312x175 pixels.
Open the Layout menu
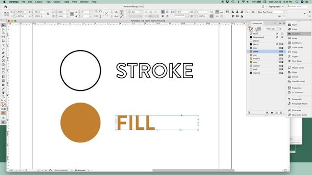tap(39, 2)
